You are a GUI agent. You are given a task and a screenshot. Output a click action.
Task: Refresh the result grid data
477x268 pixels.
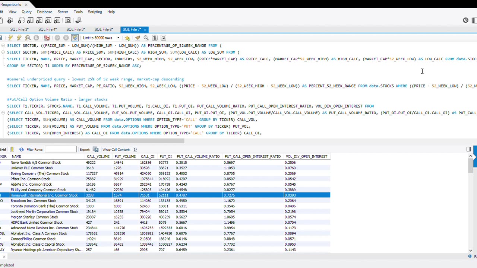(21, 149)
